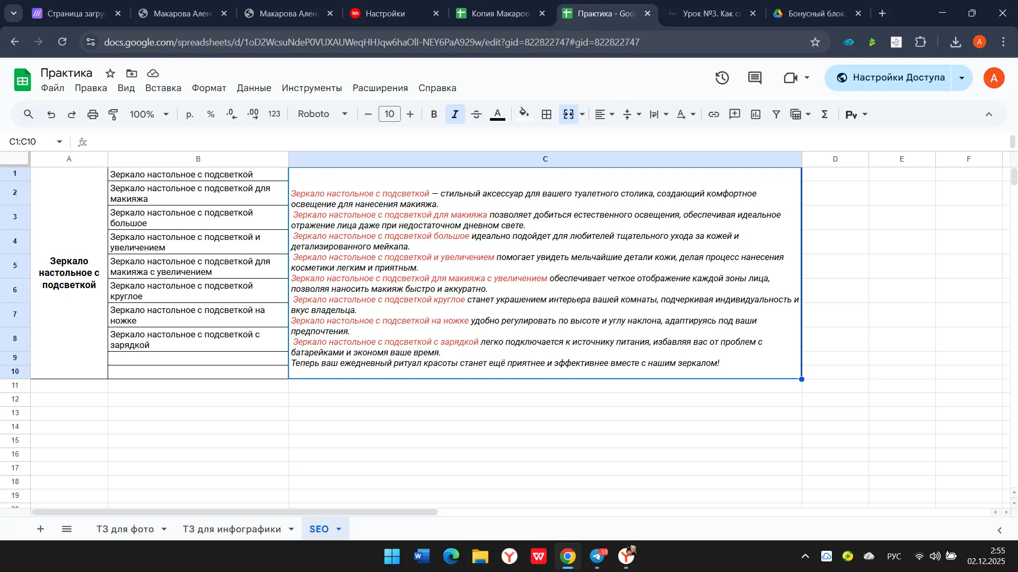Open the 100% zoom dropdown

(x=149, y=114)
